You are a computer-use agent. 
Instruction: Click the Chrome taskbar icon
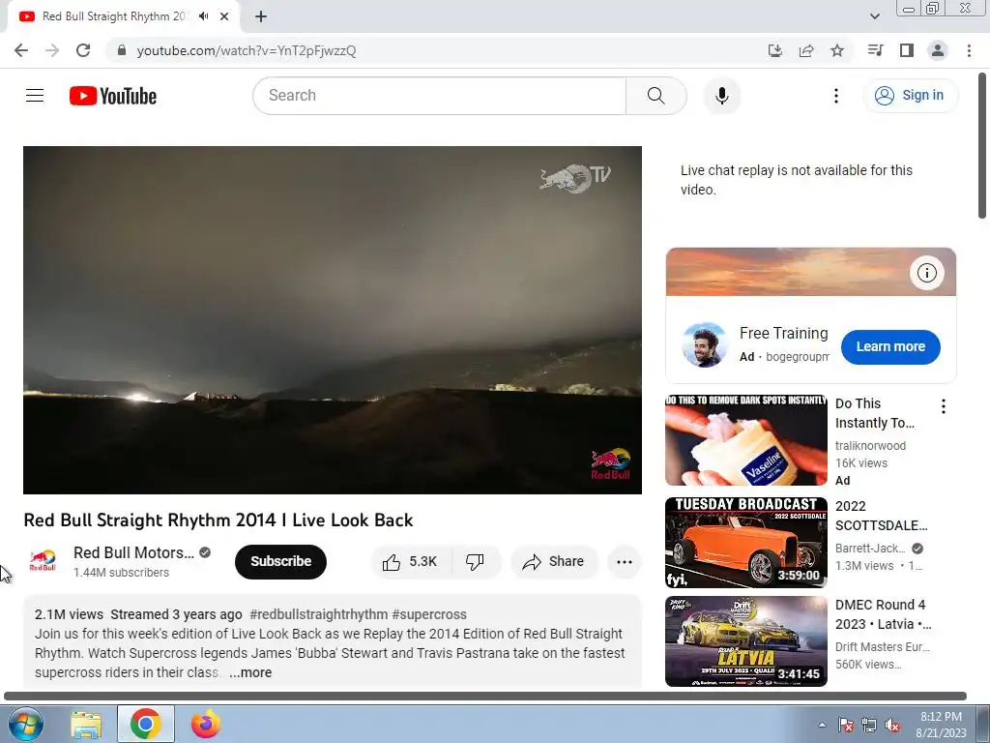pos(146,724)
